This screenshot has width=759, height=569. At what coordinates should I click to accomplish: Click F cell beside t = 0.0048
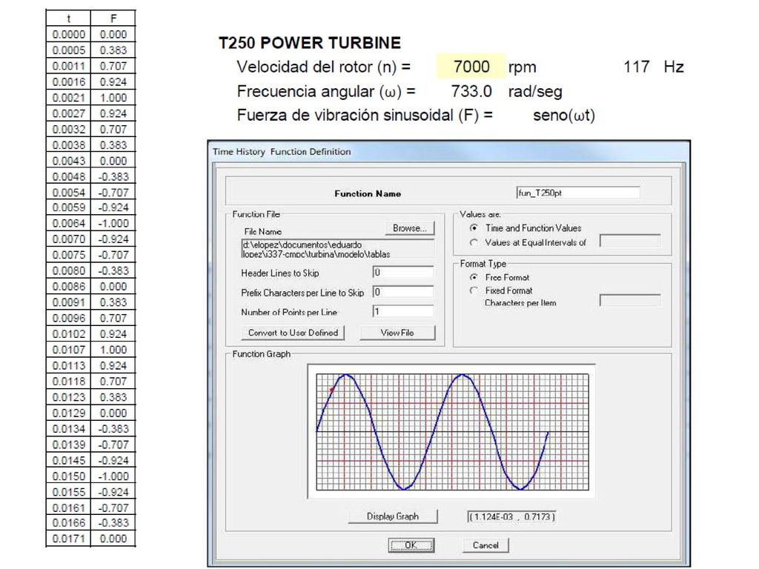[113, 176]
